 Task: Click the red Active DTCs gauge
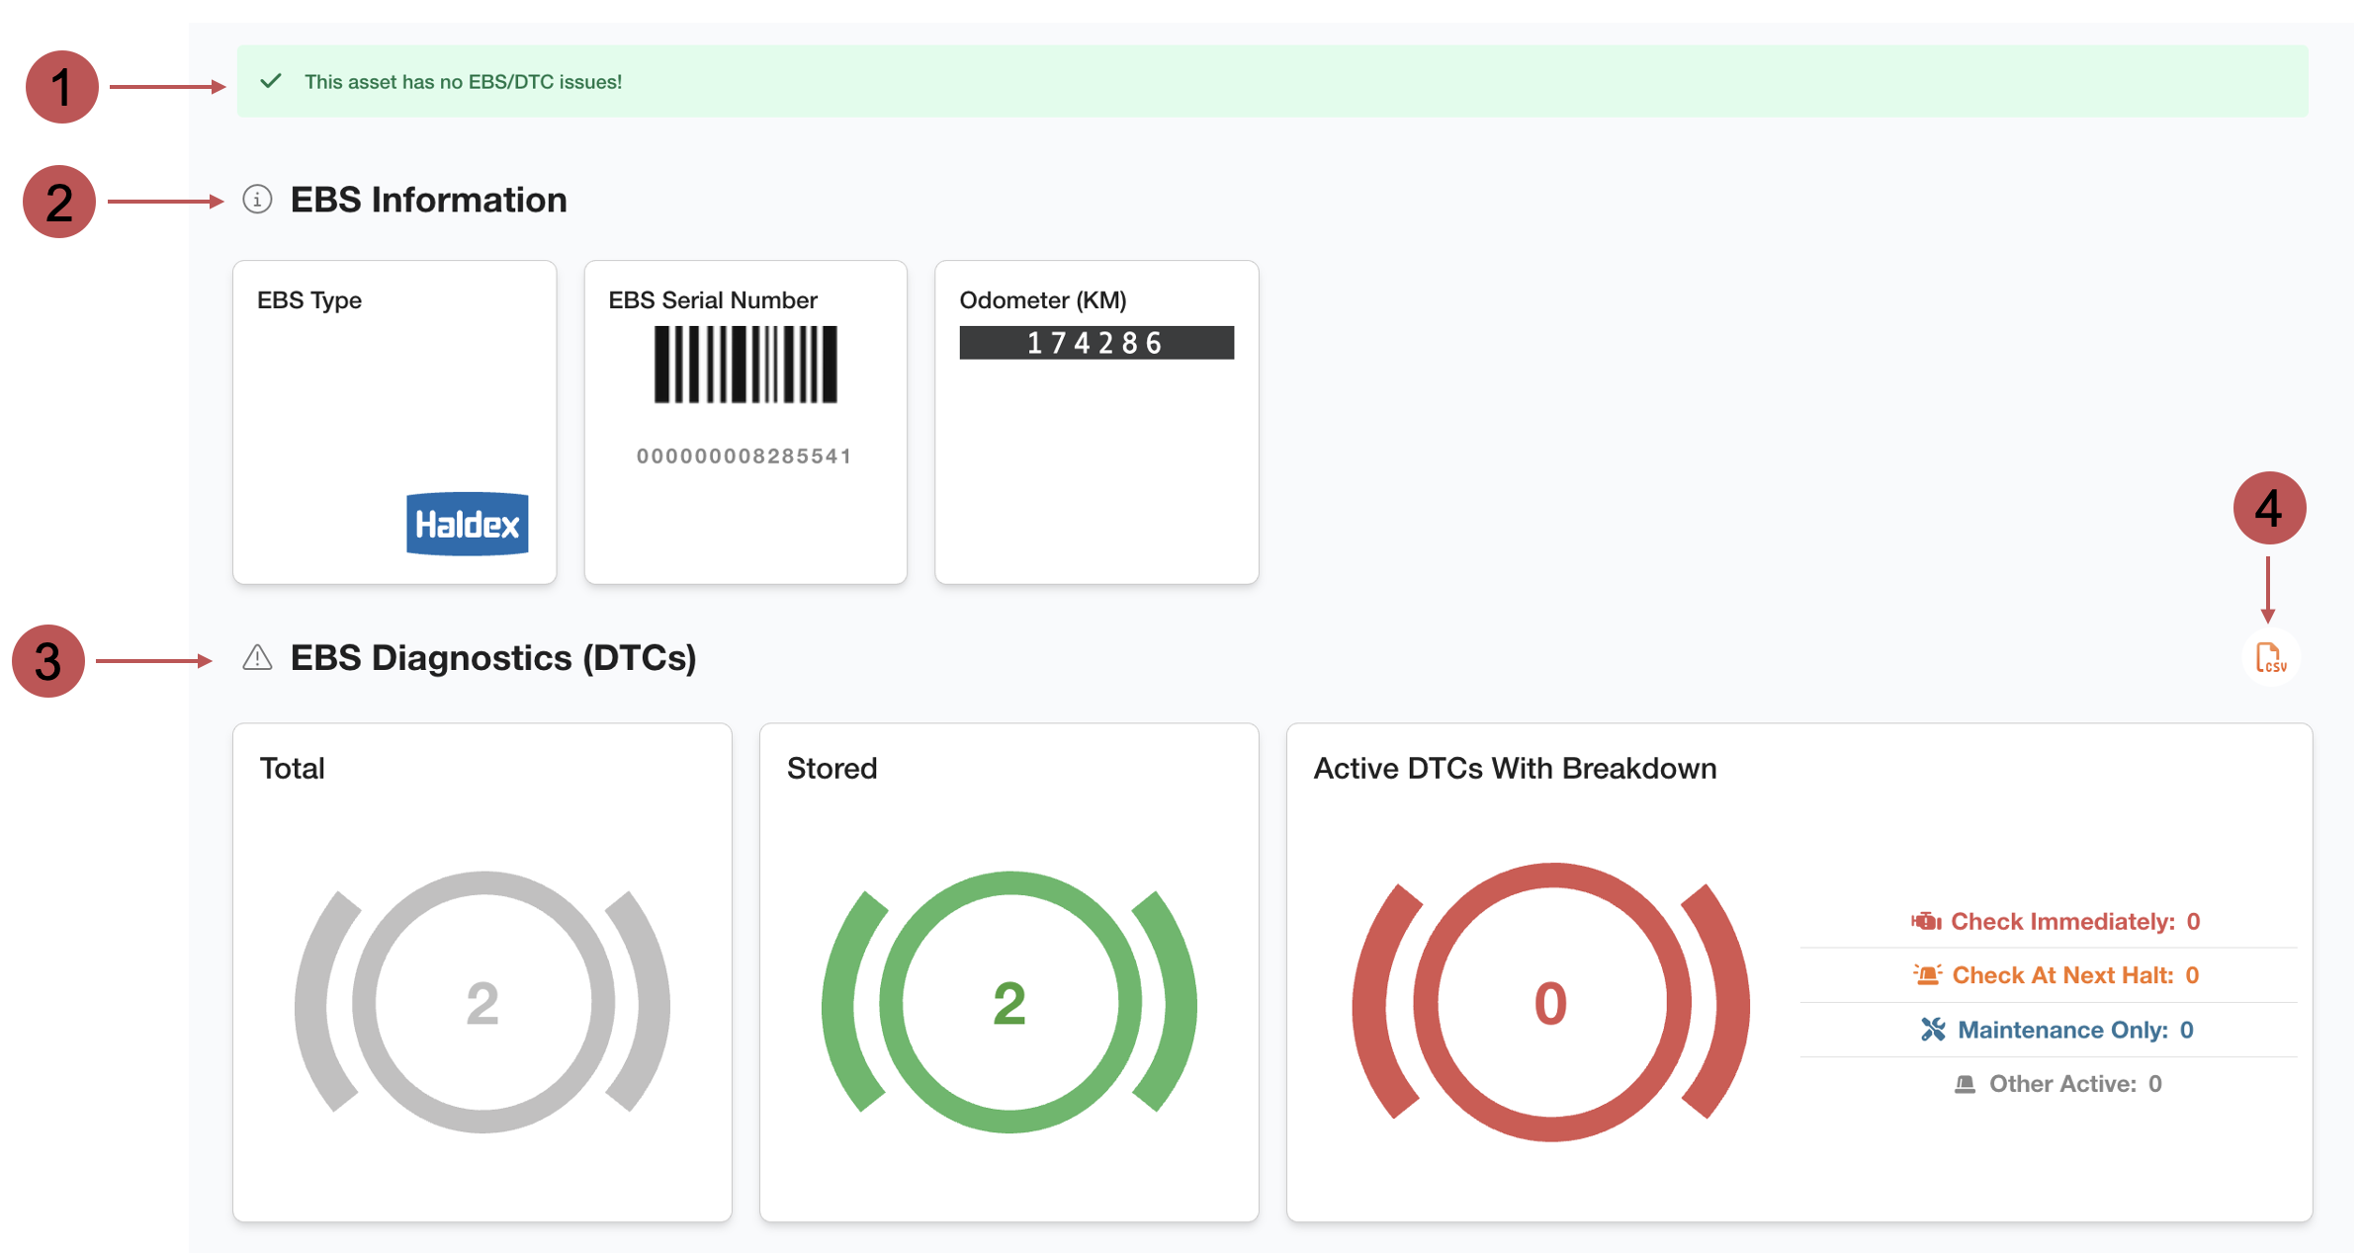click(x=1550, y=1002)
